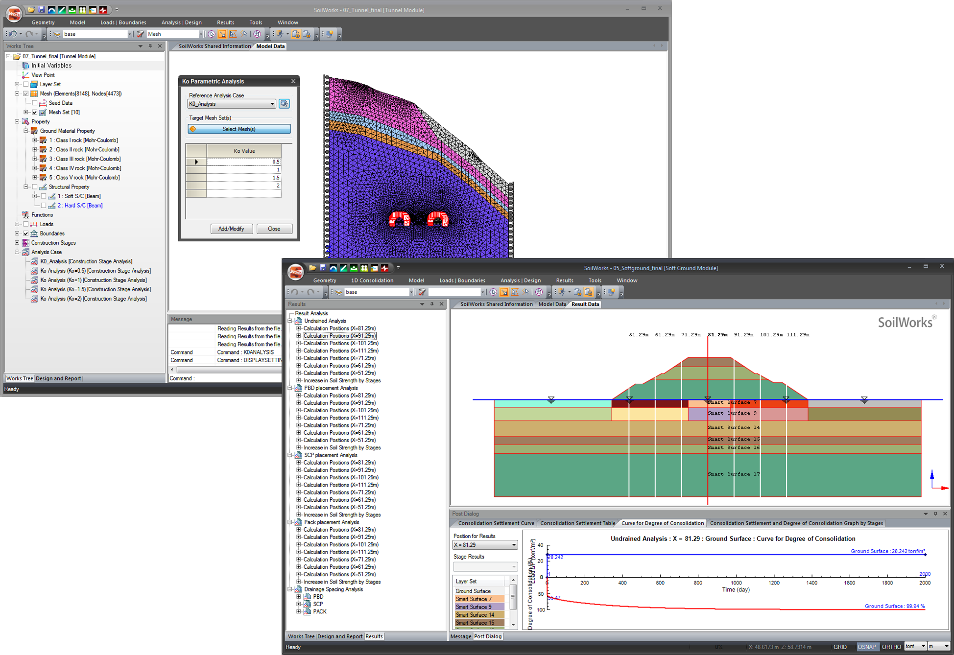Click the green slope line module icon in Tunnel window
The width and height of the screenshot is (954, 655).
pos(62,9)
